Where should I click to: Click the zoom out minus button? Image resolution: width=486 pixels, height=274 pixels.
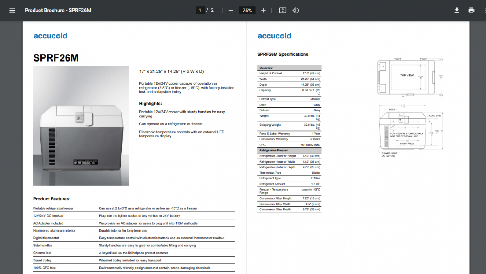pyautogui.click(x=231, y=10)
